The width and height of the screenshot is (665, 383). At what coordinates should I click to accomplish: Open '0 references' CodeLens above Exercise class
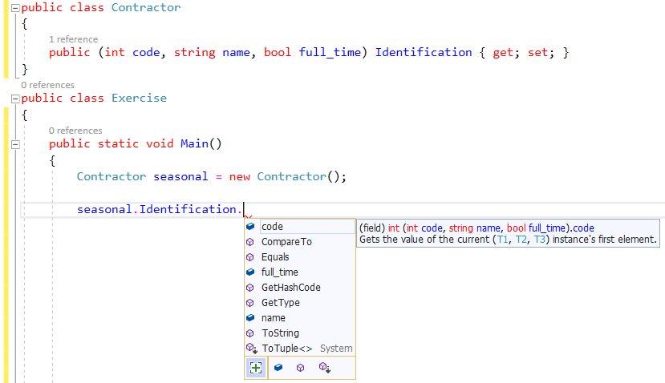pyautogui.click(x=48, y=85)
